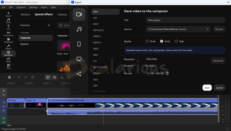The width and height of the screenshot is (231, 131).
Task: Mute the main video track audio
Action: click(x=4, y=106)
